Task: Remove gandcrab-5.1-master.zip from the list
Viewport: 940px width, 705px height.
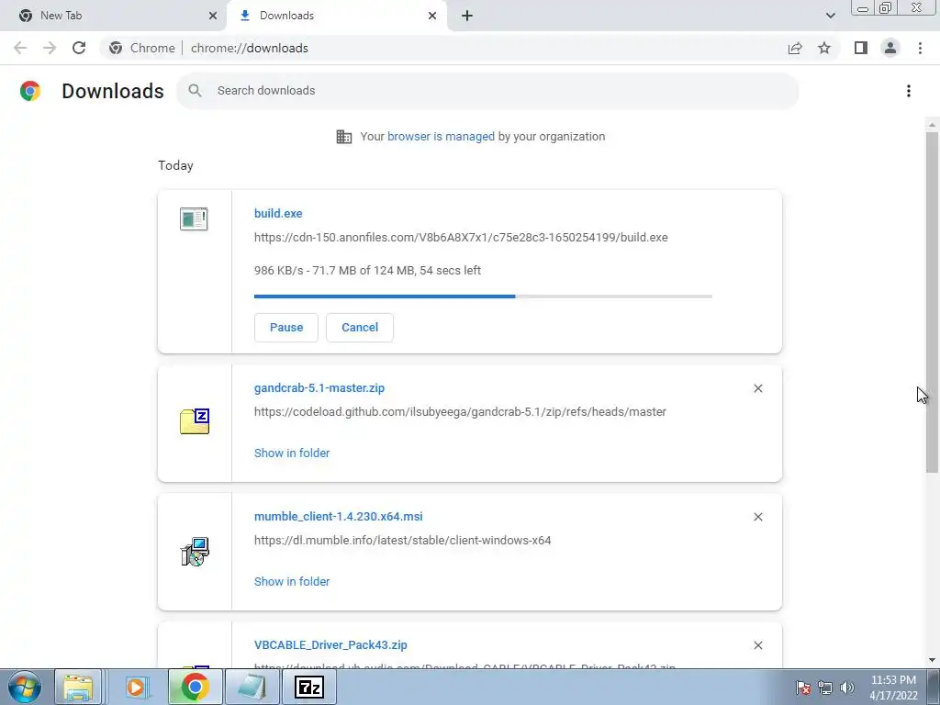Action: click(x=757, y=388)
